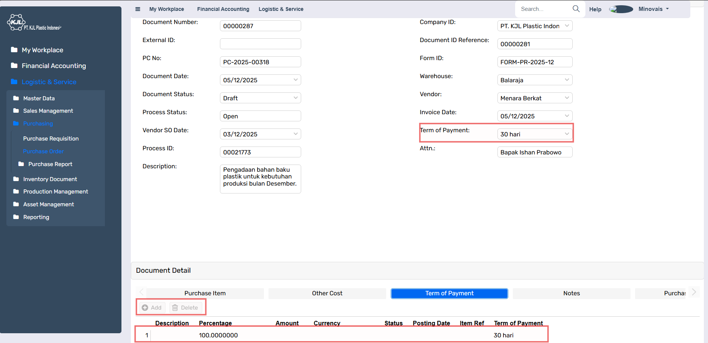This screenshot has width=708, height=343.
Task: Click the search magnifier icon
Action: point(576,9)
